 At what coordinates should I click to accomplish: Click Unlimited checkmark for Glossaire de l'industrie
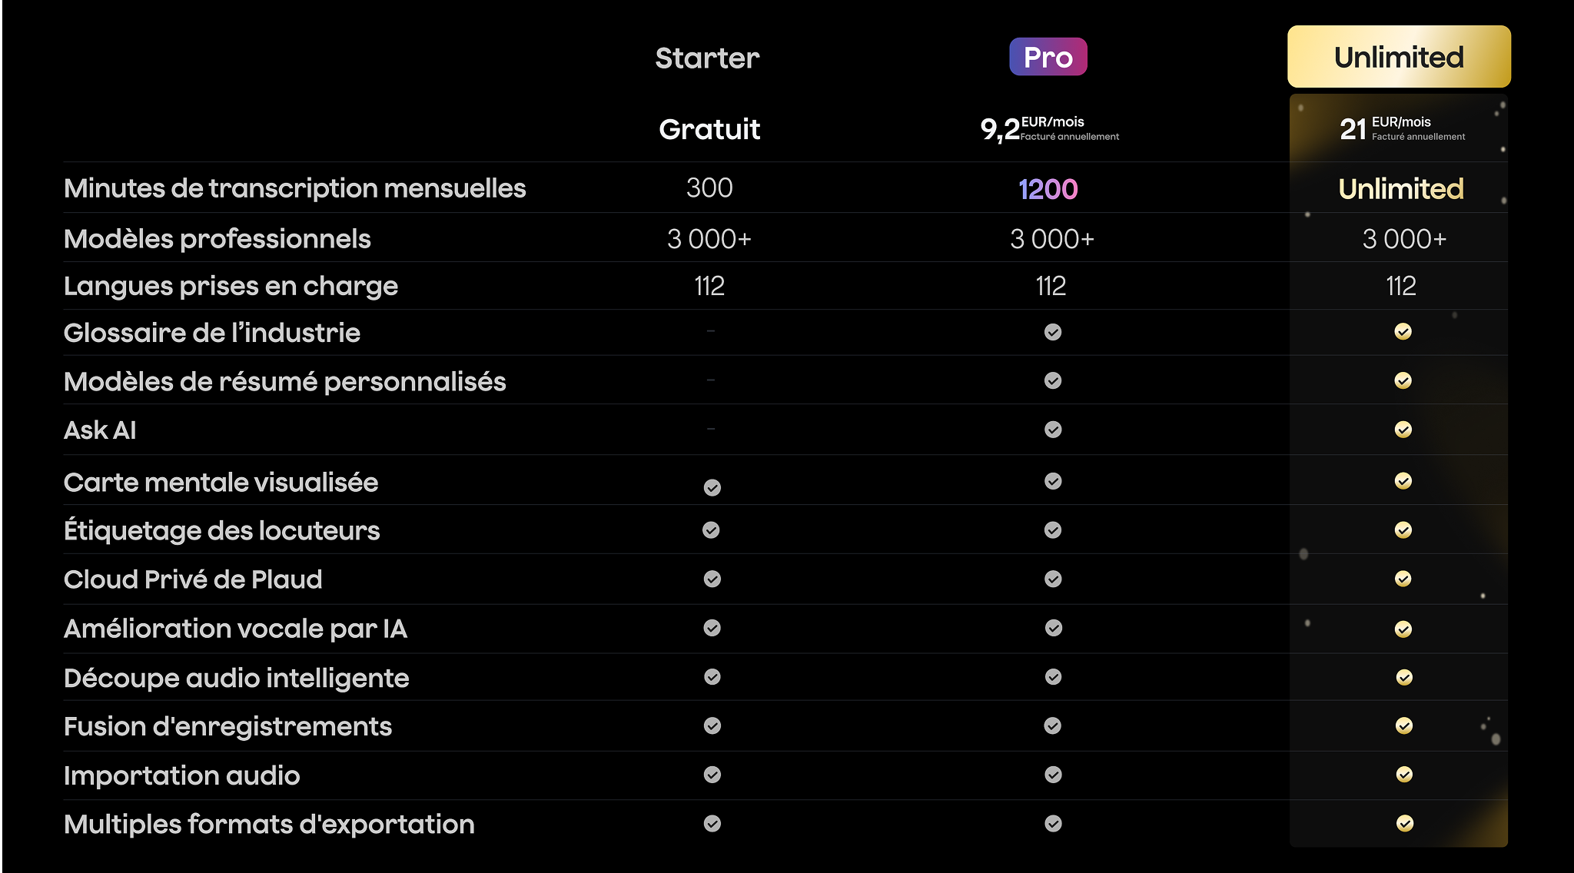point(1403,331)
